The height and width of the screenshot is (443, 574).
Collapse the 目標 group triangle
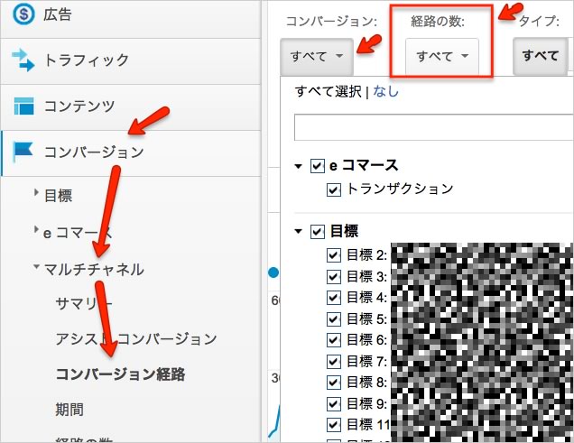(299, 232)
